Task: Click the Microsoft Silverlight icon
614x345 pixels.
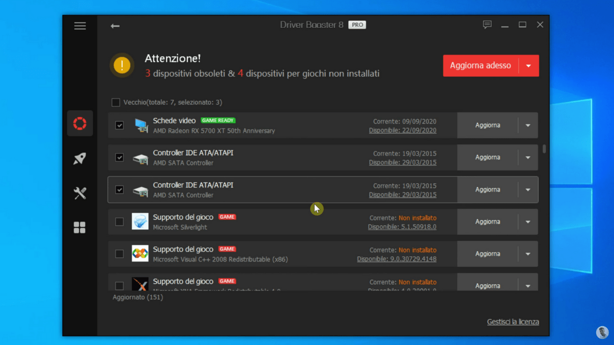Action: [x=140, y=221]
